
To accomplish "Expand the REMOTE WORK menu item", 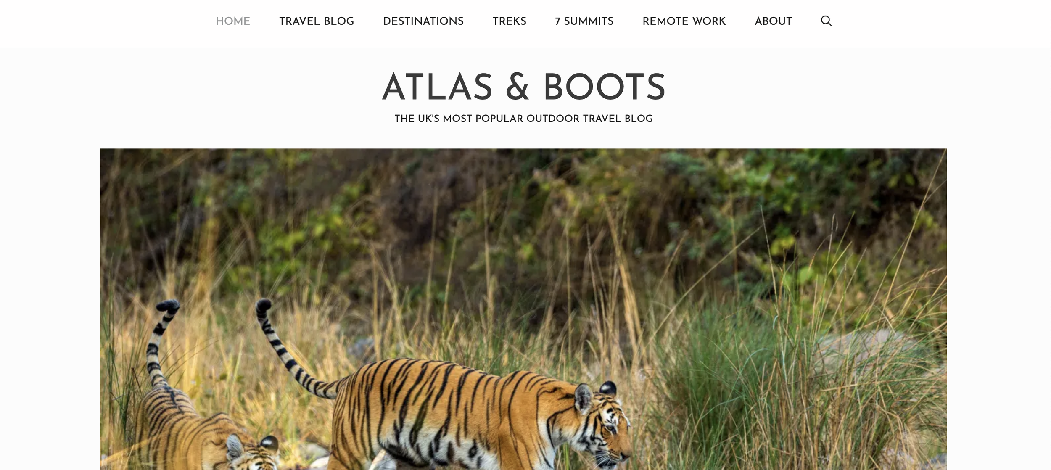I will (684, 21).
